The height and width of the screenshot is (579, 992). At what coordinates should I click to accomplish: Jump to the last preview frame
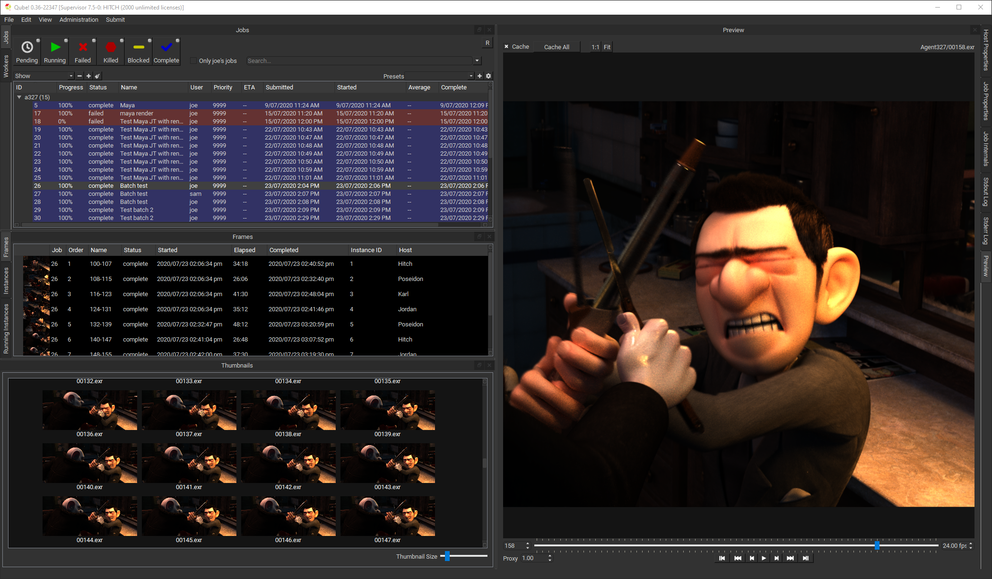click(x=806, y=558)
